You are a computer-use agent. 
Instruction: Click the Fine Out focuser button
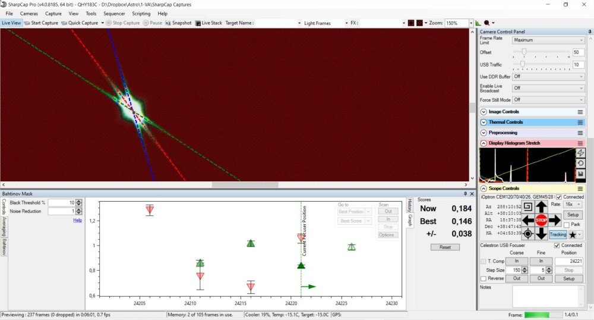[x=541, y=278]
